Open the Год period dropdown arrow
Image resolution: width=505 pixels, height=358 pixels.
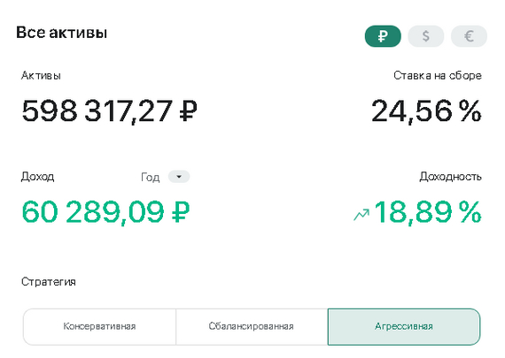click(179, 177)
